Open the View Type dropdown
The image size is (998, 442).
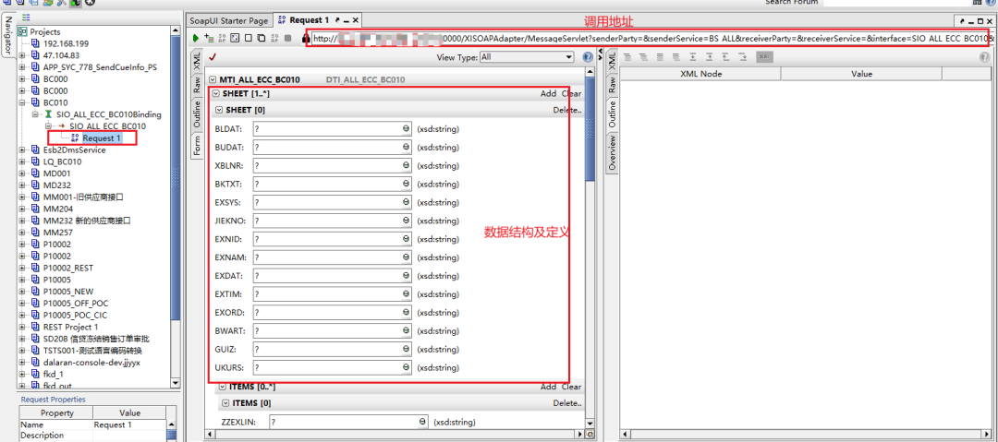click(527, 56)
